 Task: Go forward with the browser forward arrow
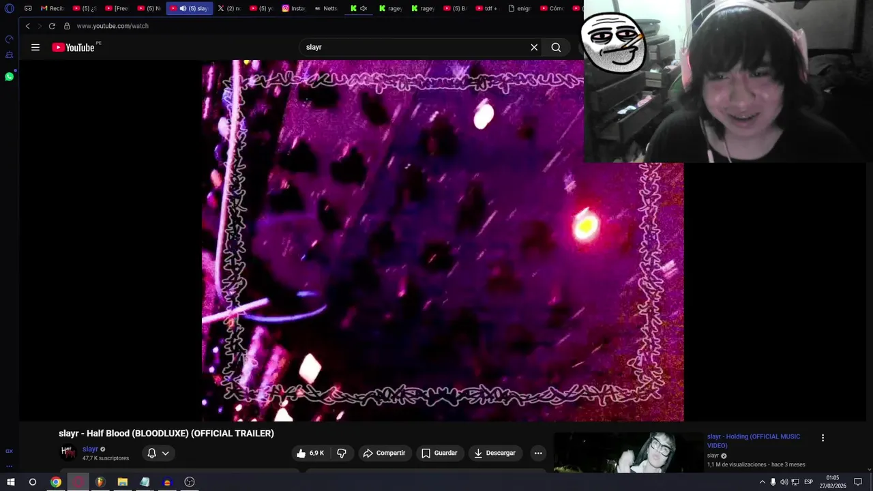tap(40, 26)
